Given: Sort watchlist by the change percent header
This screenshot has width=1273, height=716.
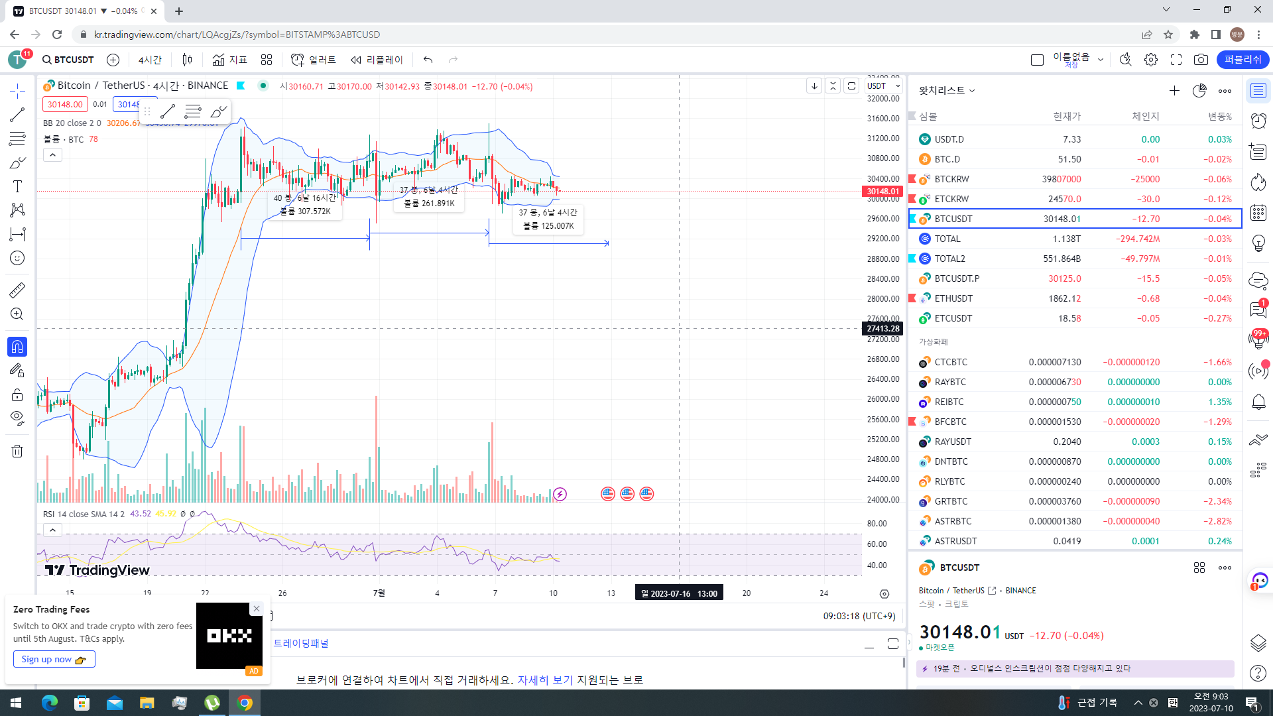Looking at the screenshot, I should coord(1219,116).
